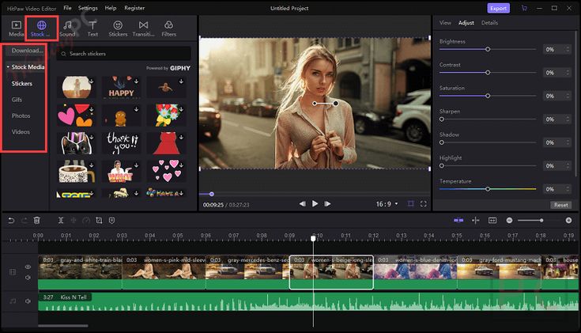Hide the video track with the eye icon
581x333 pixels.
point(28,267)
